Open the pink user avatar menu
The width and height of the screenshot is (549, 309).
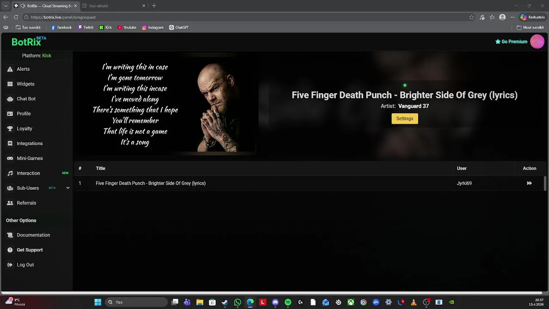(537, 42)
